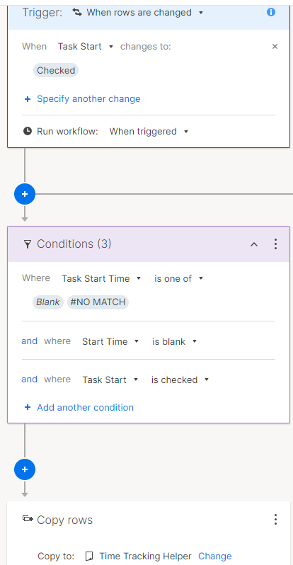Open the 'is blank' operator dropdown
293x565 pixels.
[x=174, y=341]
